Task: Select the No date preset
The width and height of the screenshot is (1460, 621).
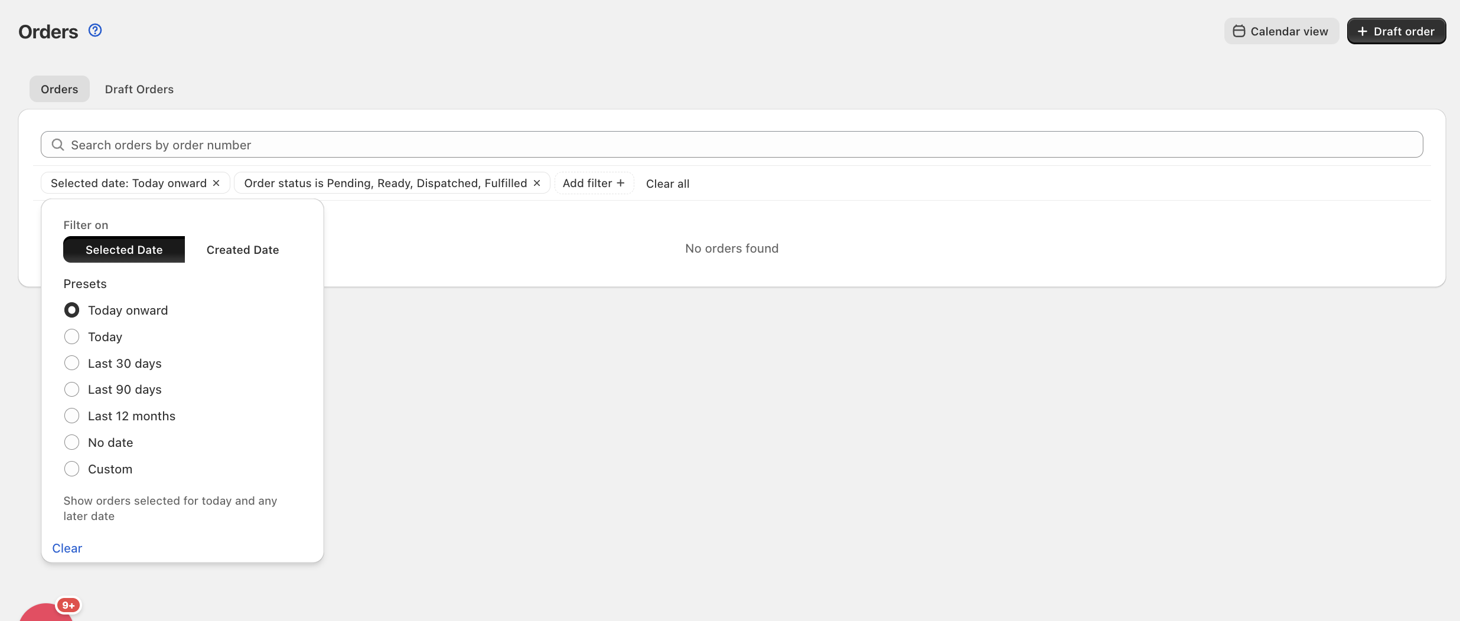Action: [x=71, y=442]
